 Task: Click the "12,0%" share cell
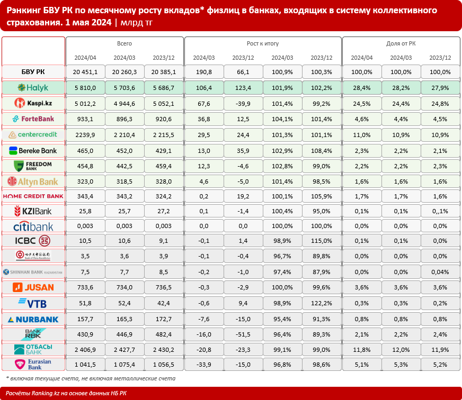(401, 350)
